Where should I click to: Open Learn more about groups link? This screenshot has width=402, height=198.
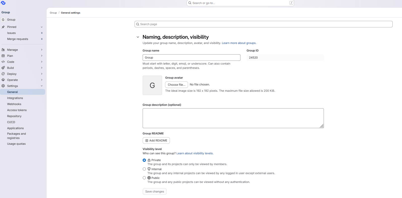239,43
